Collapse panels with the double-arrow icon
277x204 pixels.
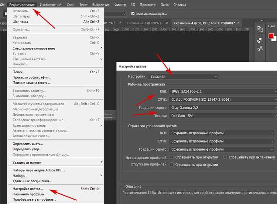[x=262, y=20]
